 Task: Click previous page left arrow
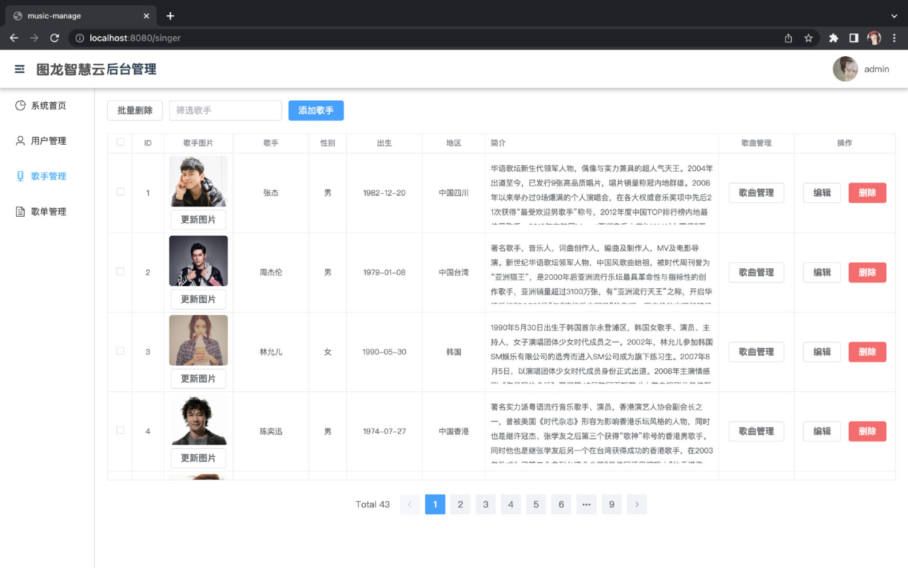click(x=410, y=504)
